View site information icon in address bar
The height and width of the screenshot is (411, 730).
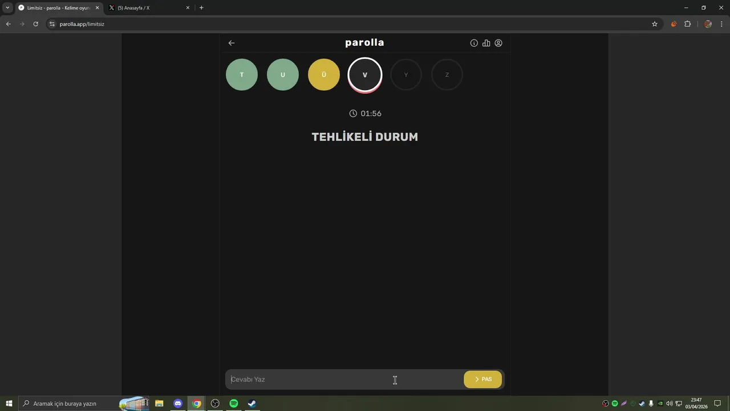[52, 24]
